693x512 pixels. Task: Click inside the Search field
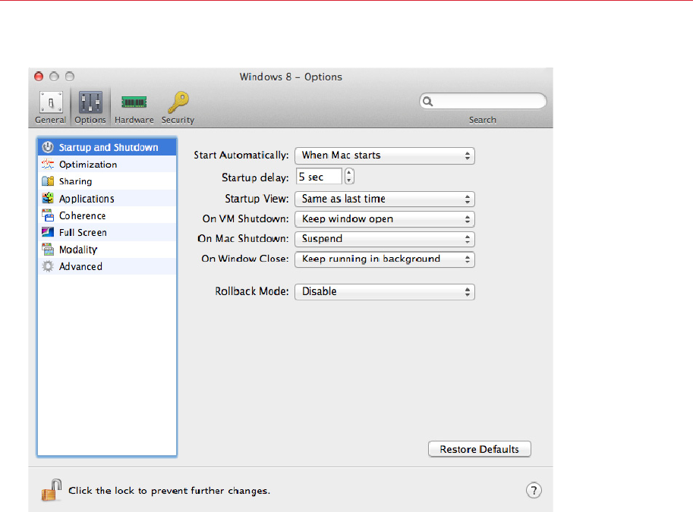483,102
